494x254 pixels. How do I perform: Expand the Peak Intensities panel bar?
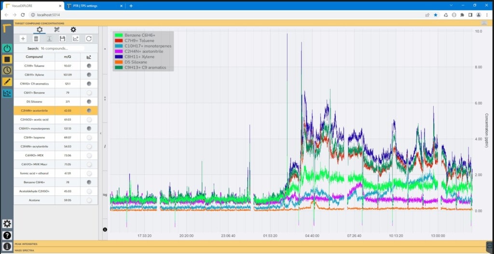(247, 244)
